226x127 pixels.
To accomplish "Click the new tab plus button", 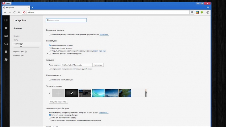I will pyautogui.click(x=32, y=7).
